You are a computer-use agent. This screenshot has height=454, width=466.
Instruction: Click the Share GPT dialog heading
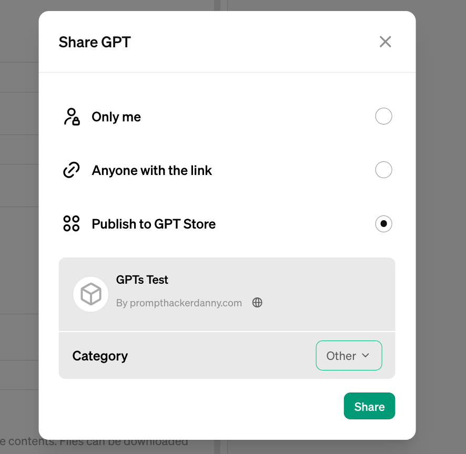(95, 42)
